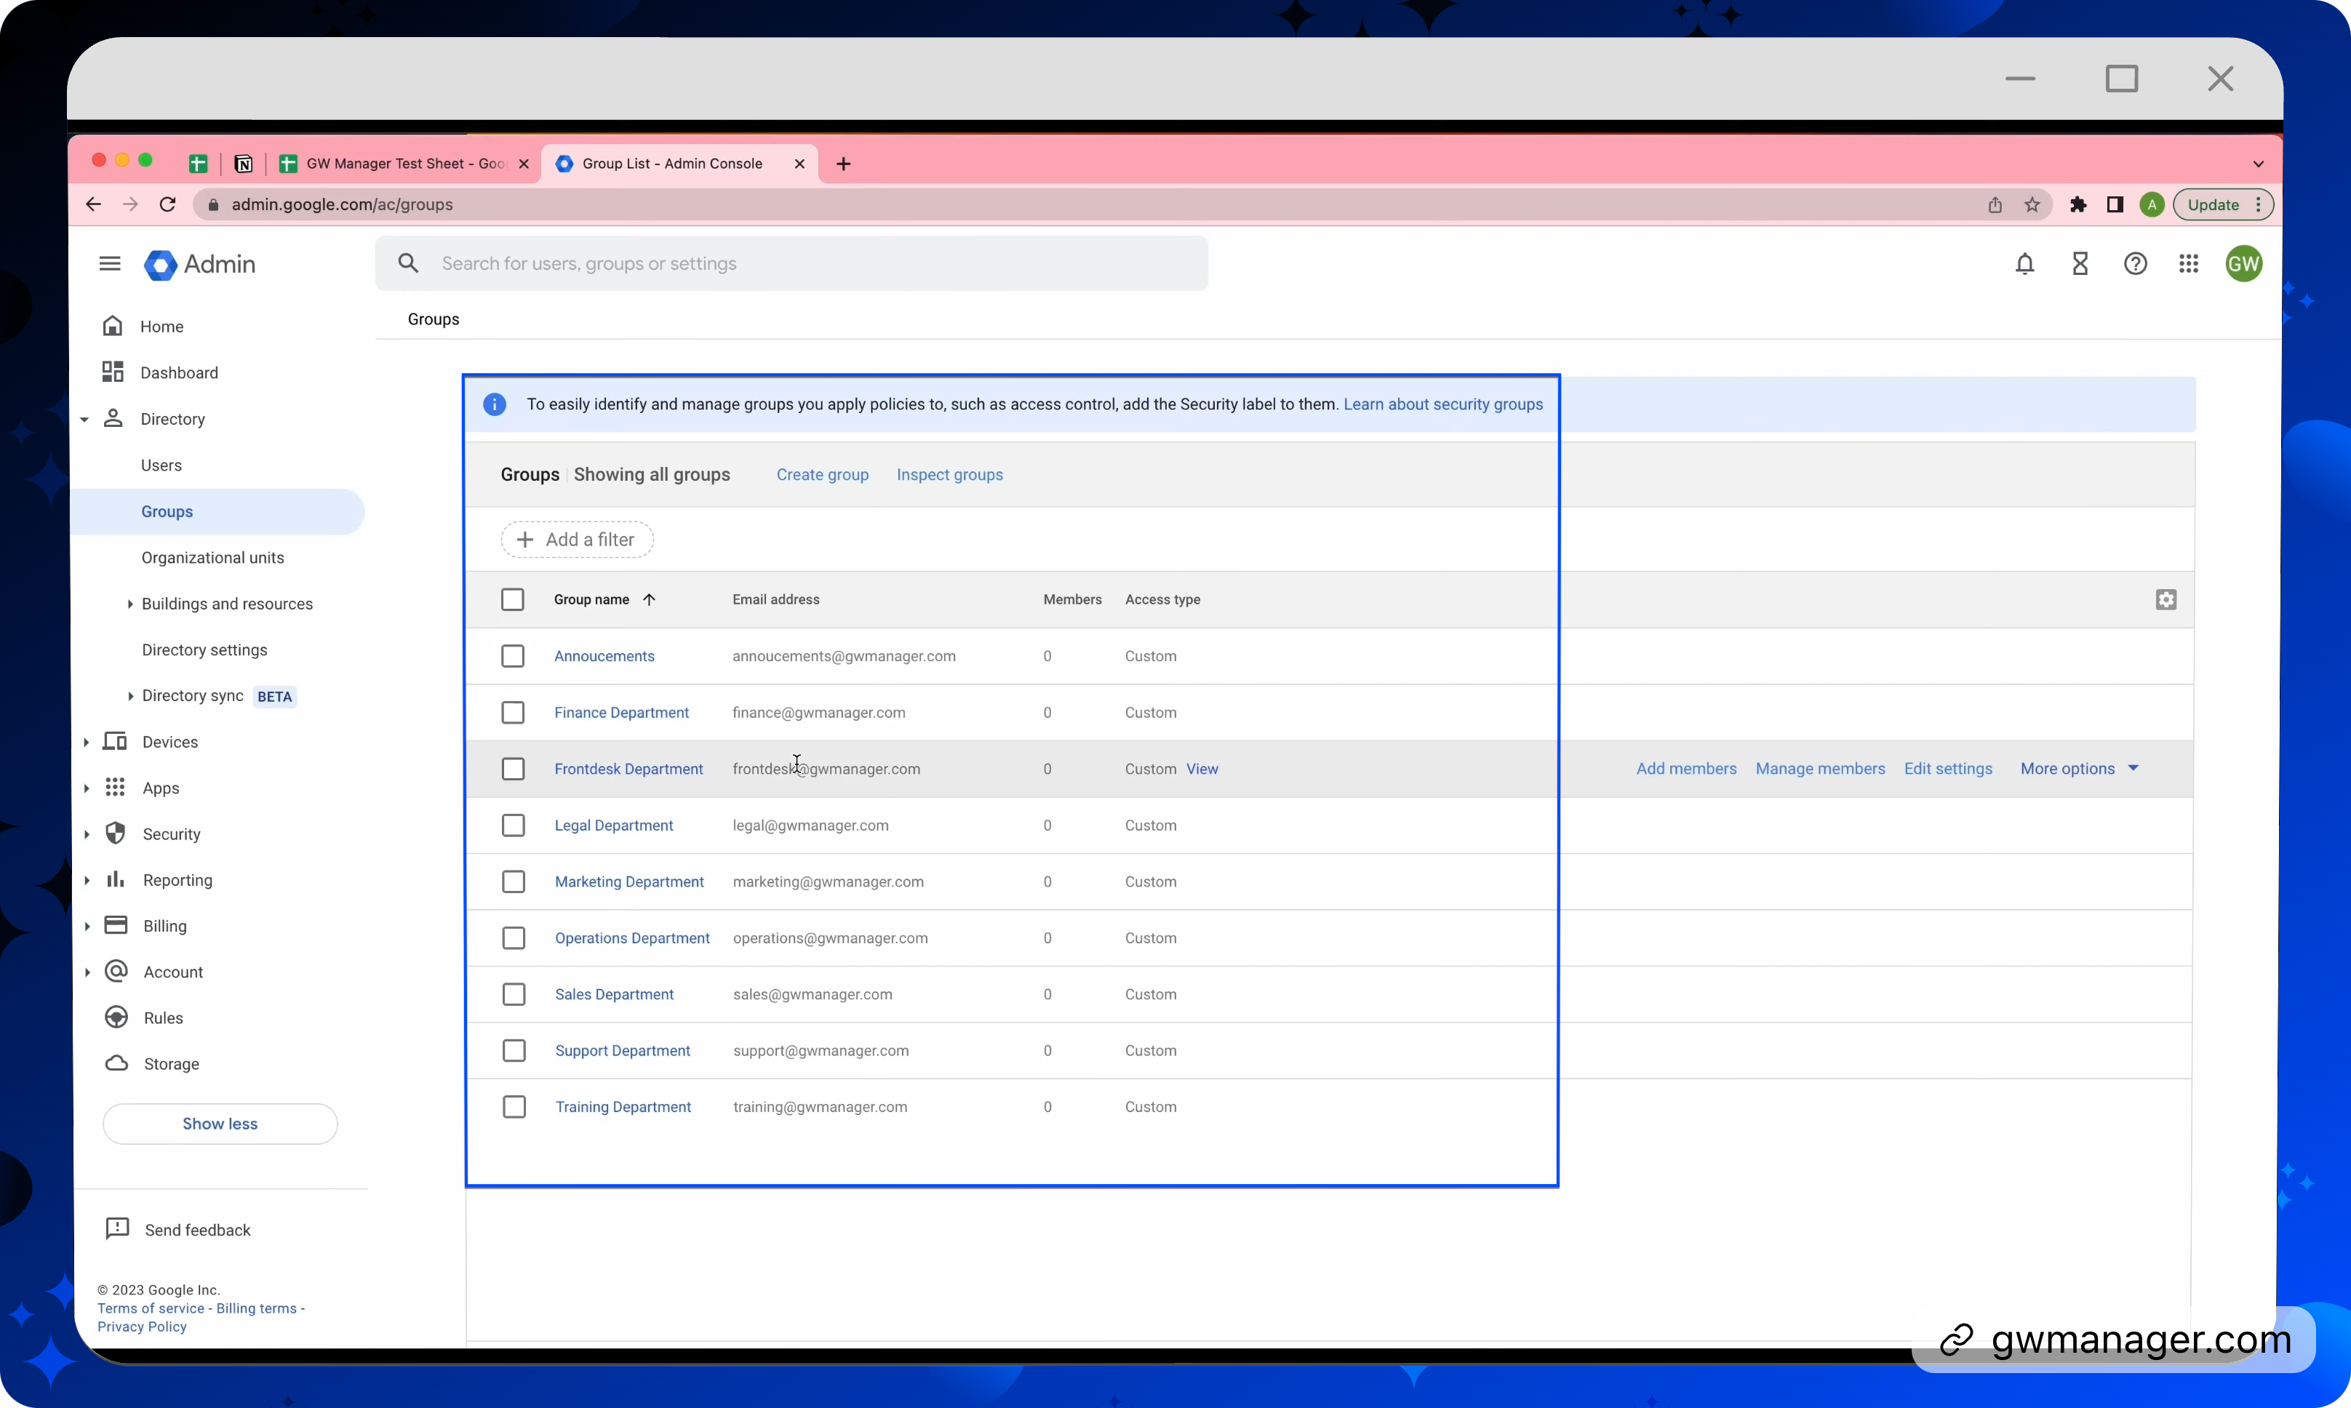Screen dimensions: 2351x1408
Task: Click the Rules sidebar icon
Action: click(116, 1017)
